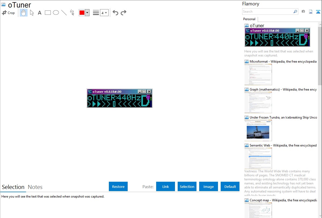Click the oTuner title in sidebar list

tap(257, 26)
